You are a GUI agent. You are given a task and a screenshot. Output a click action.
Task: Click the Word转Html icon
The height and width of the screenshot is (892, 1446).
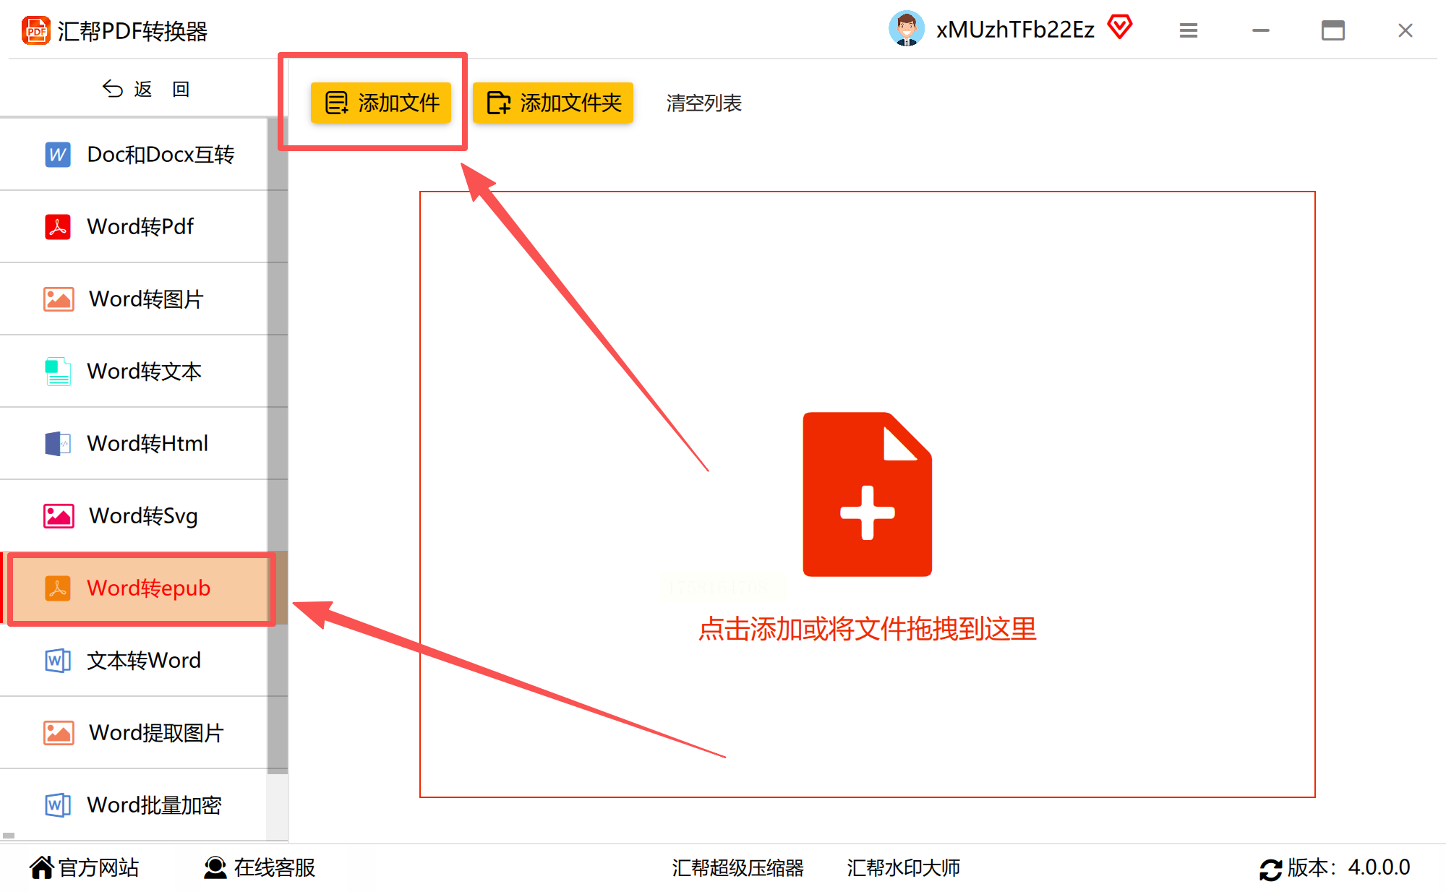click(x=58, y=443)
